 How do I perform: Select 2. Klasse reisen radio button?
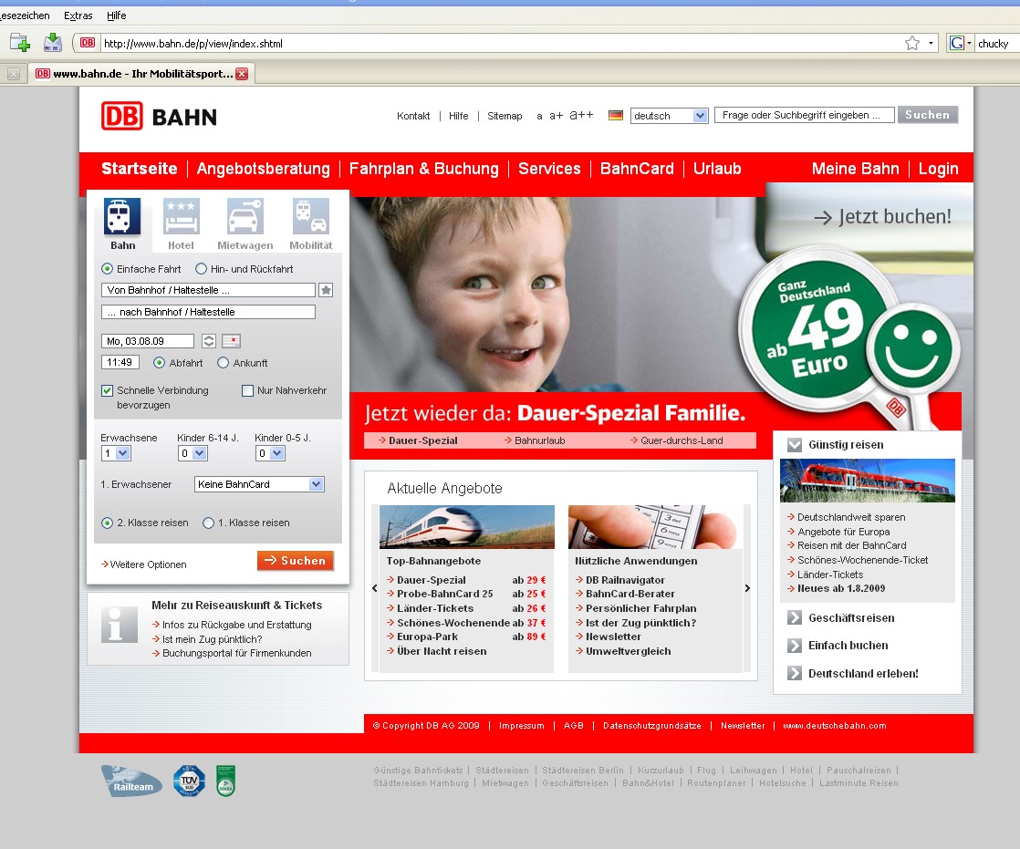tap(108, 523)
